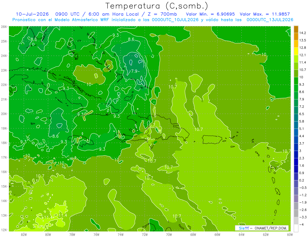This screenshot has width=308, height=238.
Task: Click the 70W longitude axis label
Action: pyautogui.click(x=169, y=234)
